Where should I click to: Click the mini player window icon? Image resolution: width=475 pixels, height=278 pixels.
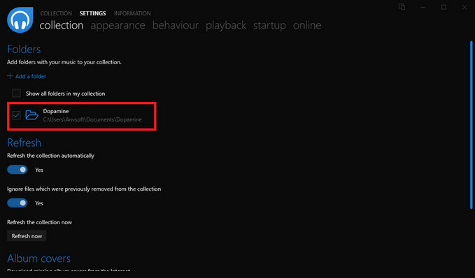tap(402, 7)
